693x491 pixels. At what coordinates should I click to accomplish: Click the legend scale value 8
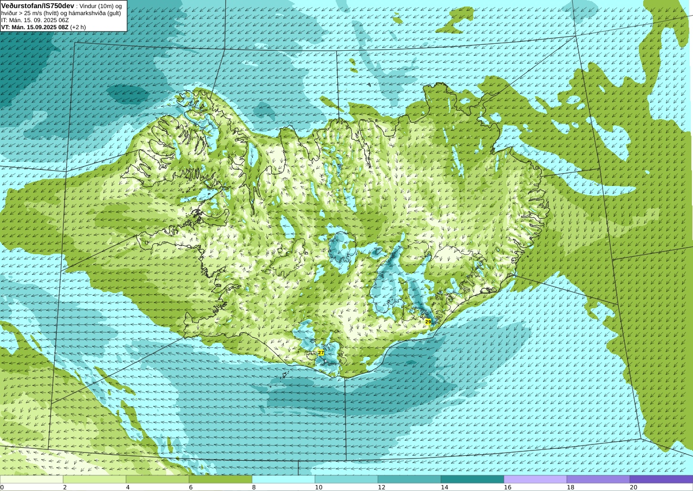click(x=254, y=487)
